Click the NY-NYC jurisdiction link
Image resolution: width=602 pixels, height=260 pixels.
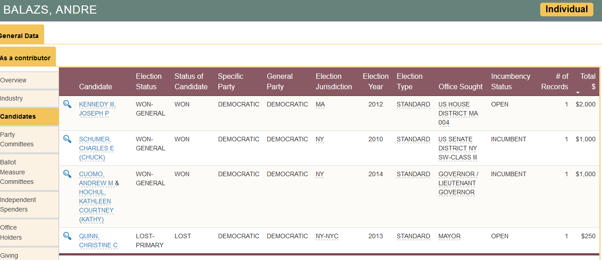pos(327,236)
